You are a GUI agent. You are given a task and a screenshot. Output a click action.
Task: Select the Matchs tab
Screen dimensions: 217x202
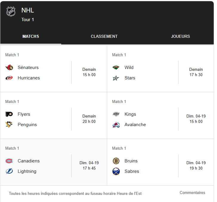31,36
